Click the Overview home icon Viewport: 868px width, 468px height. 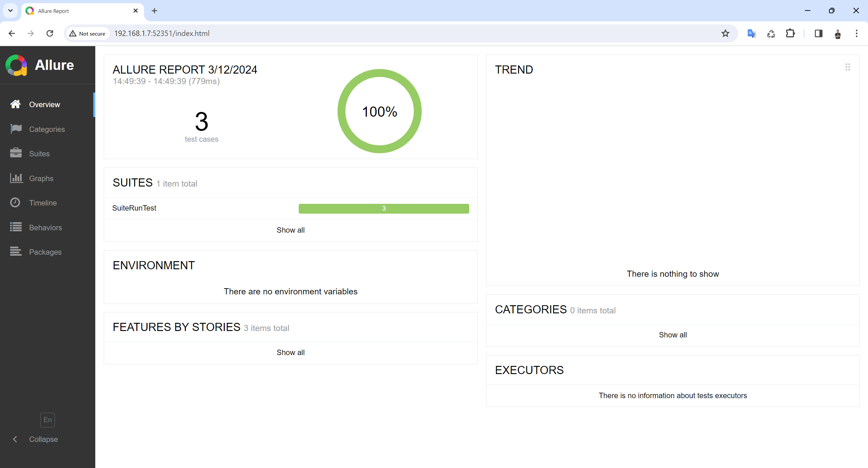tap(15, 104)
